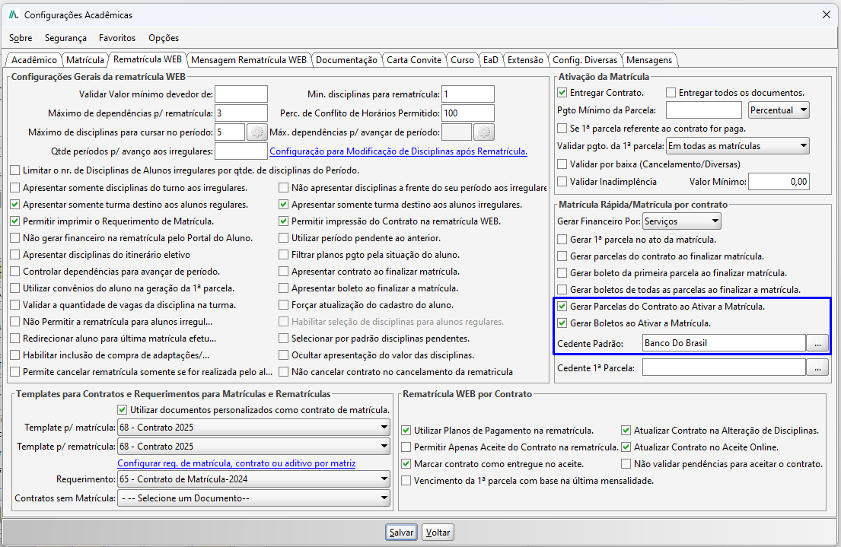Uncheck Atualizar Contrato no Aceite Online
This screenshot has width=841, height=547.
pyautogui.click(x=626, y=447)
